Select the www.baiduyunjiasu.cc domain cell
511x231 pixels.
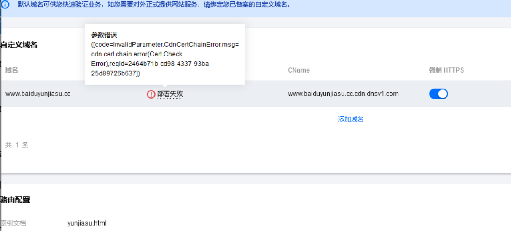(38, 94)
